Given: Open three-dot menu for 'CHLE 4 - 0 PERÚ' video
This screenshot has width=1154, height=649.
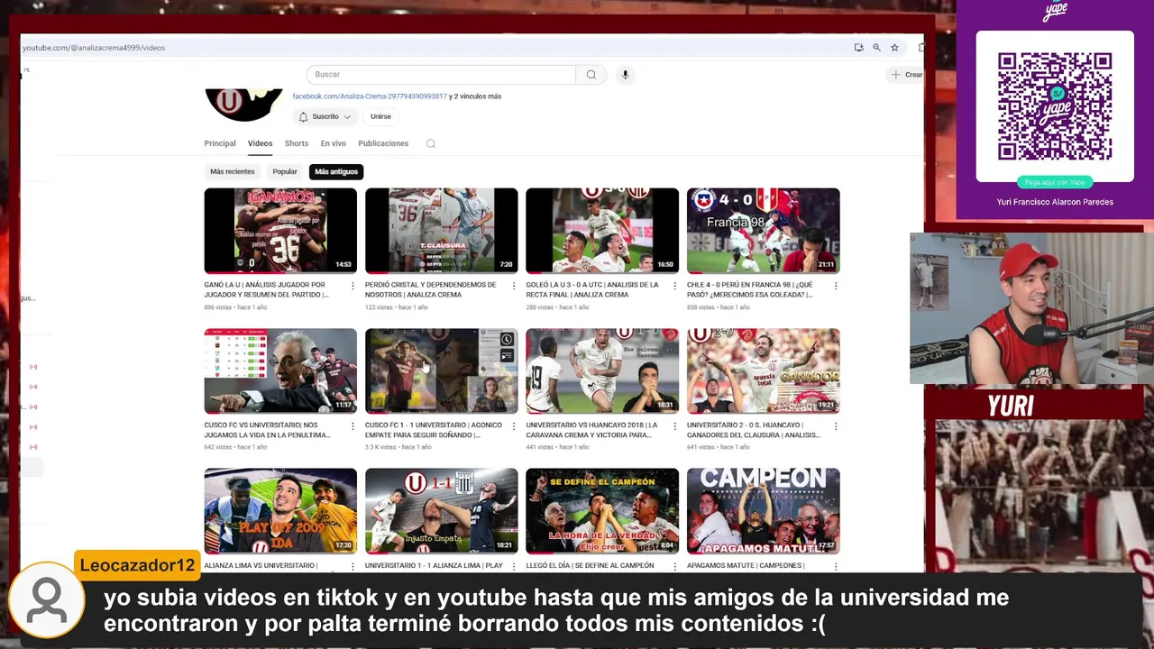Looking at the screenshot, I should pyautogui.click(x=836, y=286).
